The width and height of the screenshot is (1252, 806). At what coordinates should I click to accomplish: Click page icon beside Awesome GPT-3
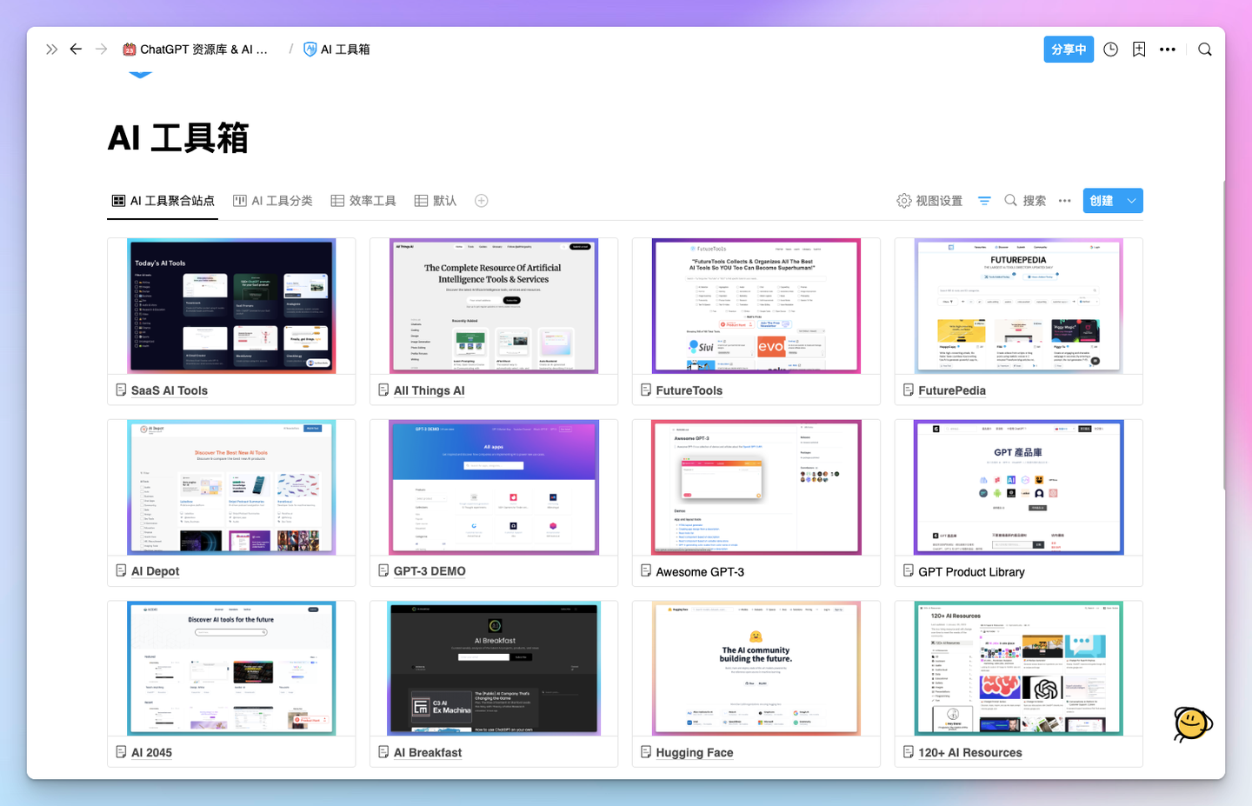646,570
